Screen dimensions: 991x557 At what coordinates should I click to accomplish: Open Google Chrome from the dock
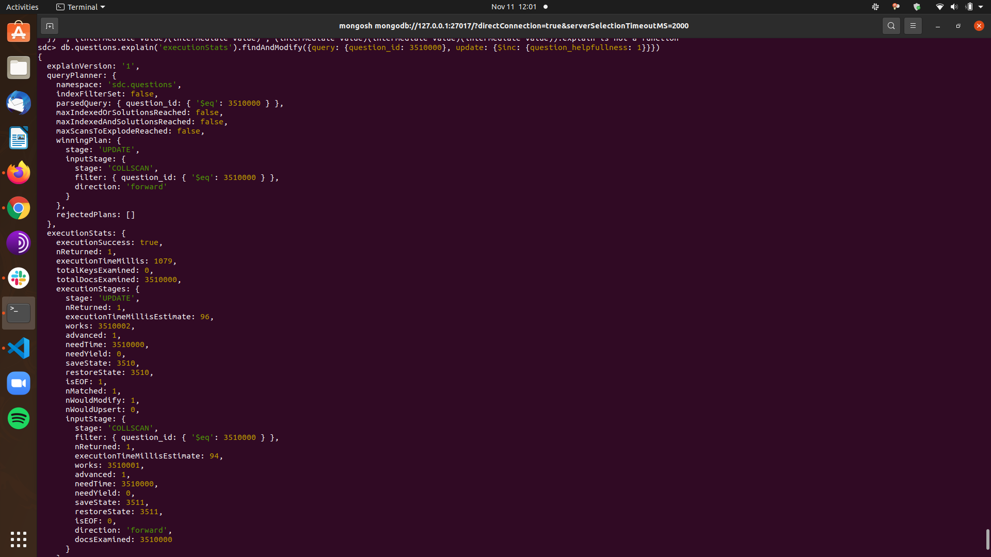(x=18, y=208)
